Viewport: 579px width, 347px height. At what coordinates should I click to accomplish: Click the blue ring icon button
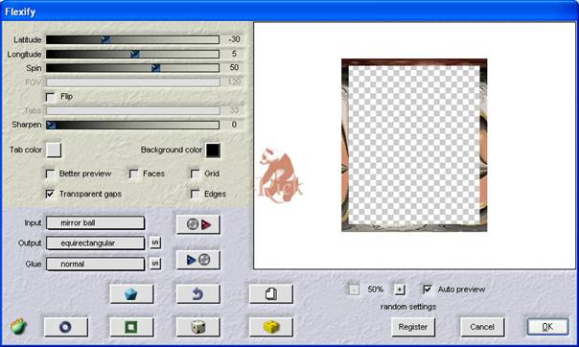[x=66, y=327]
